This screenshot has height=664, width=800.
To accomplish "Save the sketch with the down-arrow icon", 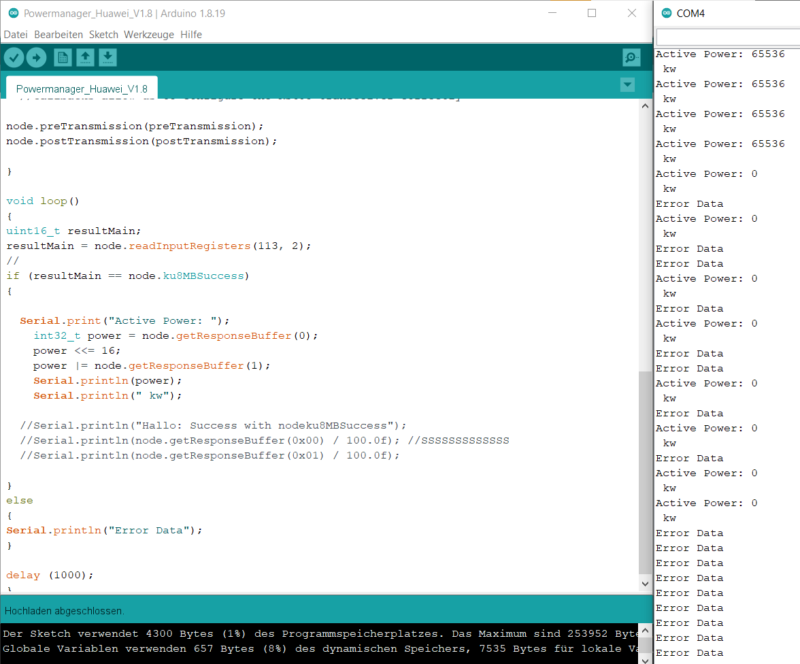I will (x=107, y=58).
